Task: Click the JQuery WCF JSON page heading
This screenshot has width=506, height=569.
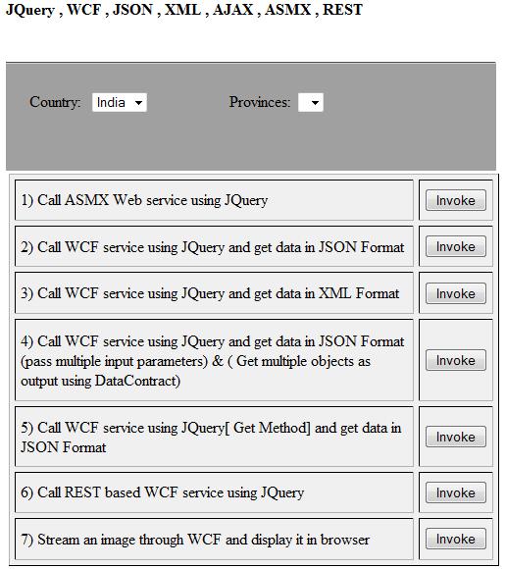Action: click(x=184, y=10)
